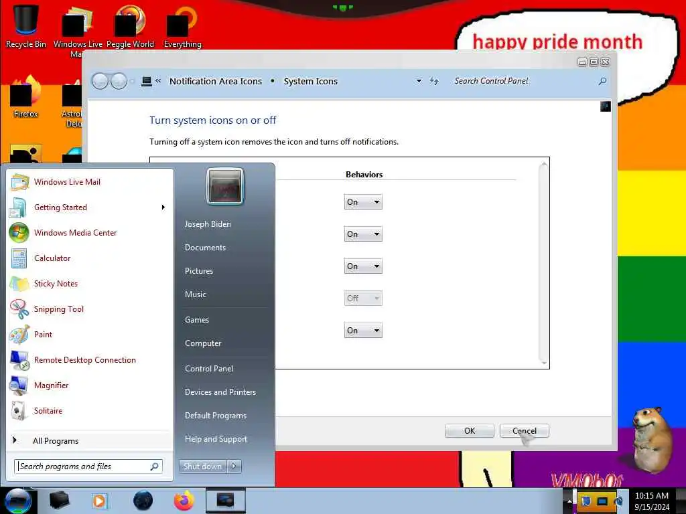Click the search magnifier in Control Panel

point(602,81)
